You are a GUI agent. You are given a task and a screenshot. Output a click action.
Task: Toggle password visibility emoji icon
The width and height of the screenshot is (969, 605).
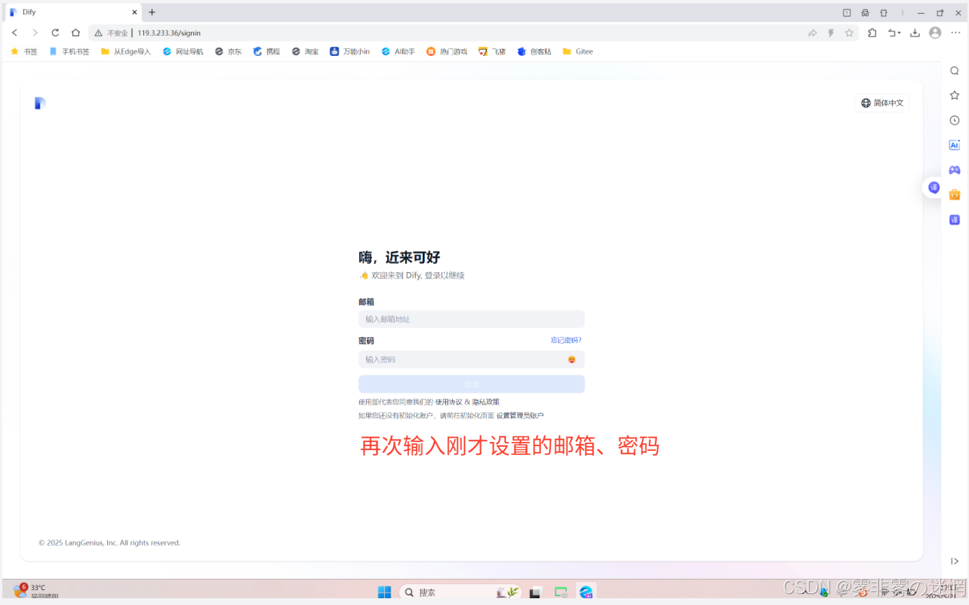[572, 359]
